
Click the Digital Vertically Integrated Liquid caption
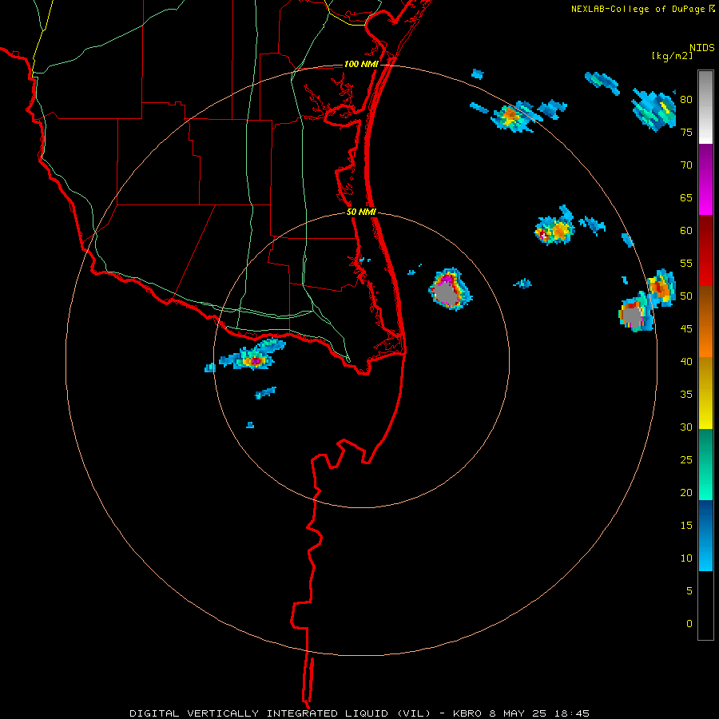click(359, 713)
